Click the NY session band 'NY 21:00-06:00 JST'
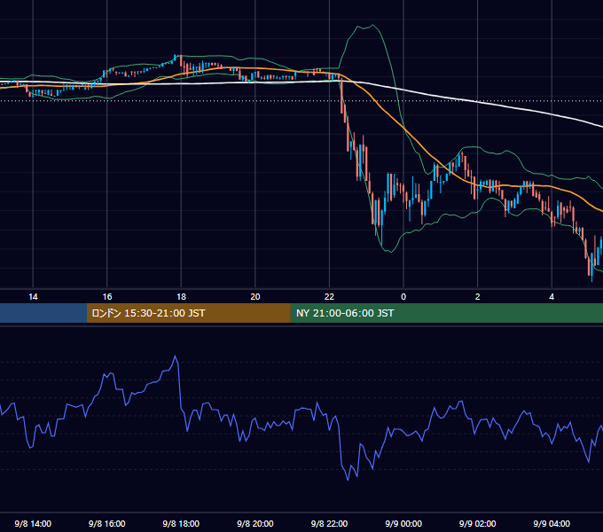 click(x=446, y=313)
